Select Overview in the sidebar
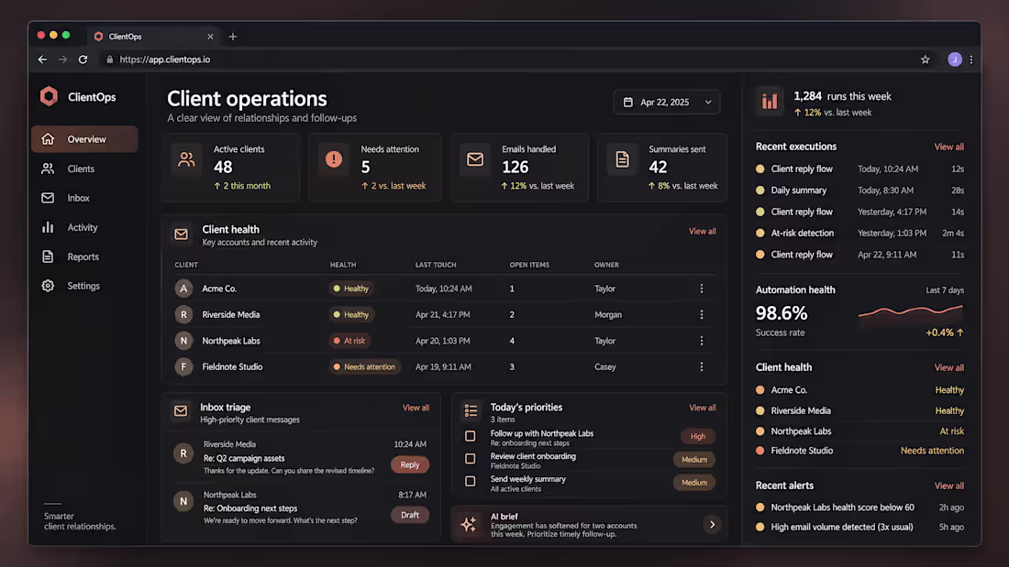Viewport: 1009px width, 567px height. pos(84,139)
